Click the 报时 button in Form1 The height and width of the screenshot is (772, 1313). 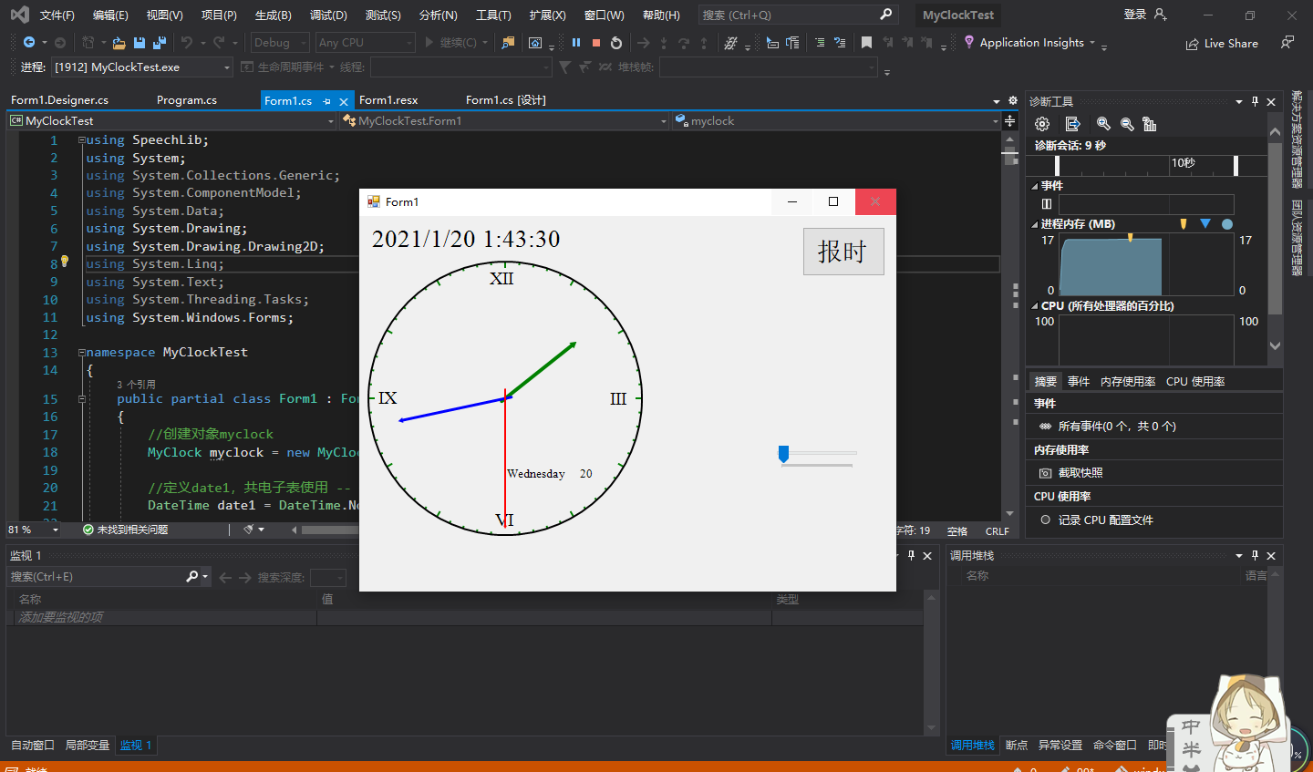click(x=843, y=252)
